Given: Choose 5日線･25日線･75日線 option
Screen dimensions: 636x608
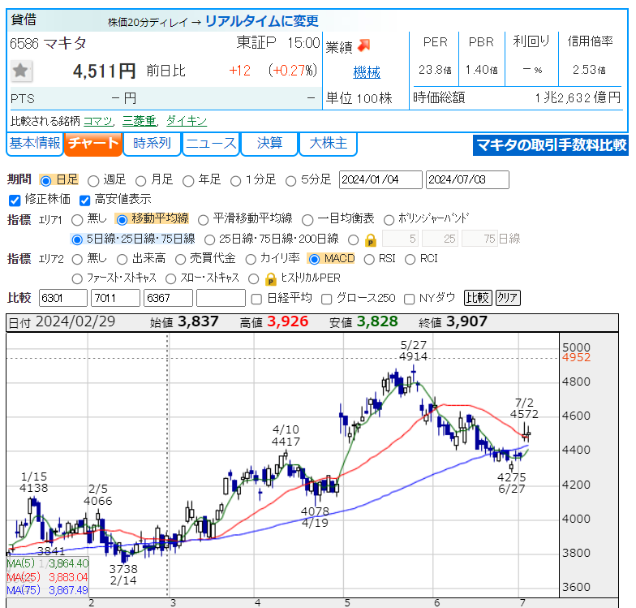Looking at the screenshot, I should (76, 239).
